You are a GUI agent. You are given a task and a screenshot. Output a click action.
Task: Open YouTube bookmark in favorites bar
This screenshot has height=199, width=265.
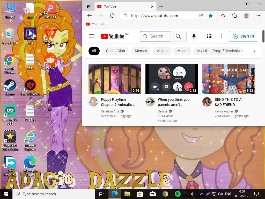95,24
